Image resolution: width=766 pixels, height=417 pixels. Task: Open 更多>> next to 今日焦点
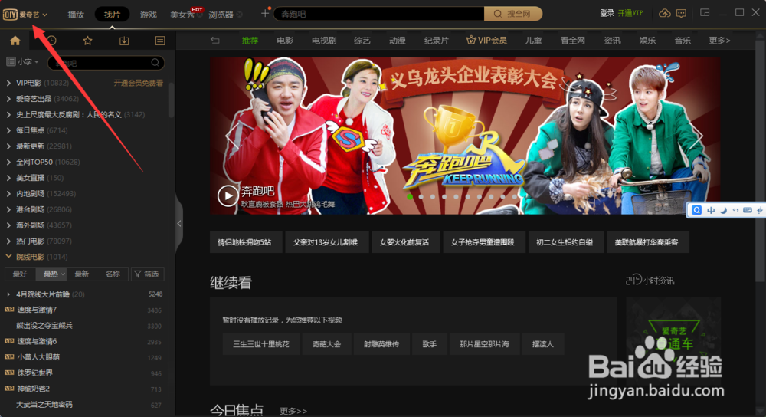[293, 411]
